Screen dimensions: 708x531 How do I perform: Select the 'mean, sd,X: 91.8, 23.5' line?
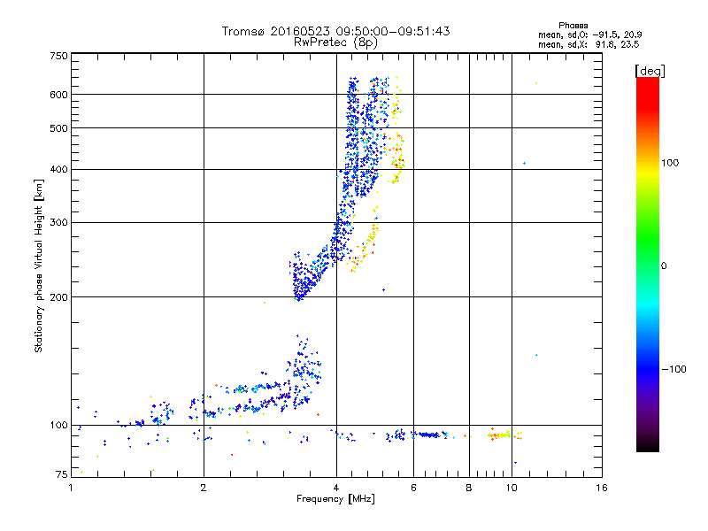(x=589, y=44)
